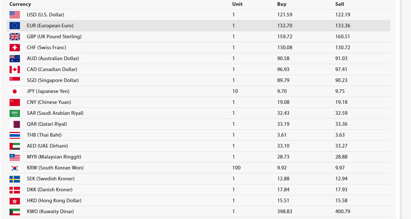Screen dimensions: 411x219
Task: Click the Swedish flag icon
Action: point(15,179)
